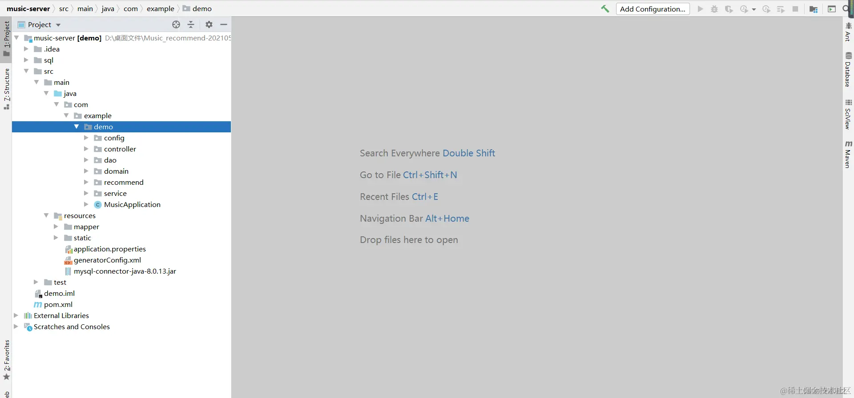Click com in the breadcrumb bar
This screenshot has height=398, width=854.
point(131,8)
